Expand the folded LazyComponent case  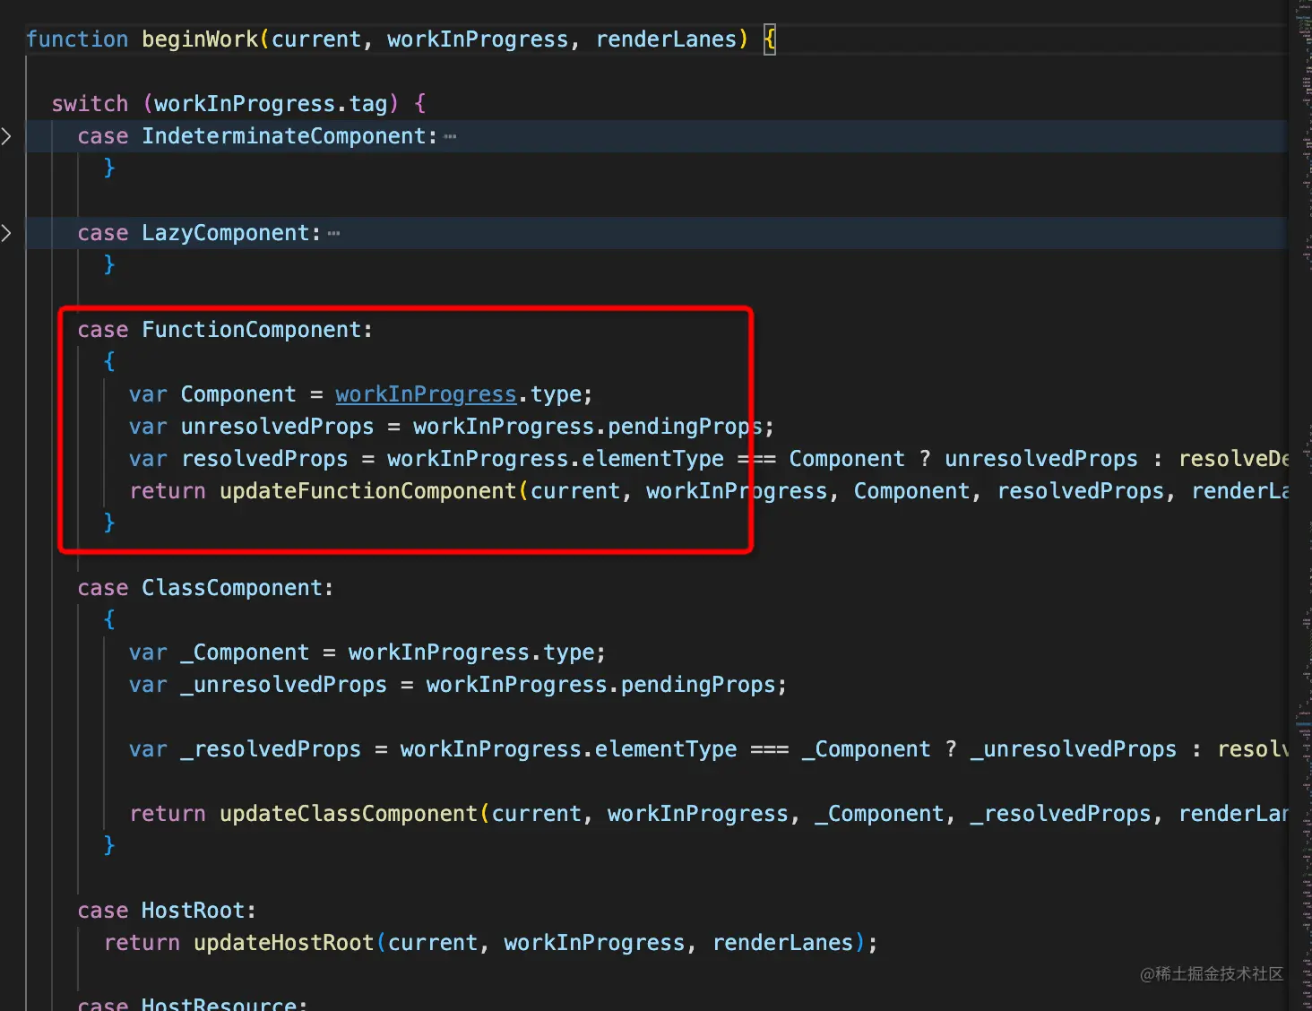[x=6, y=233]
